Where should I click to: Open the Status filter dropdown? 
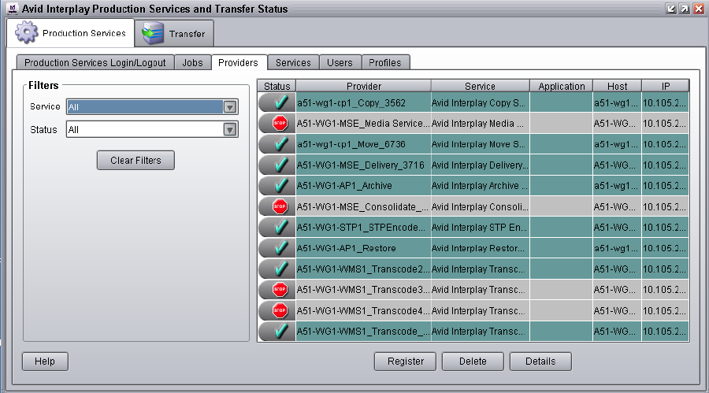click(230, 130)
